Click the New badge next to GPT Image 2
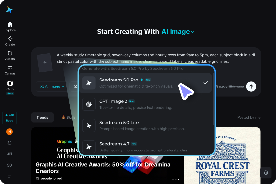 [x=132, y=101]
